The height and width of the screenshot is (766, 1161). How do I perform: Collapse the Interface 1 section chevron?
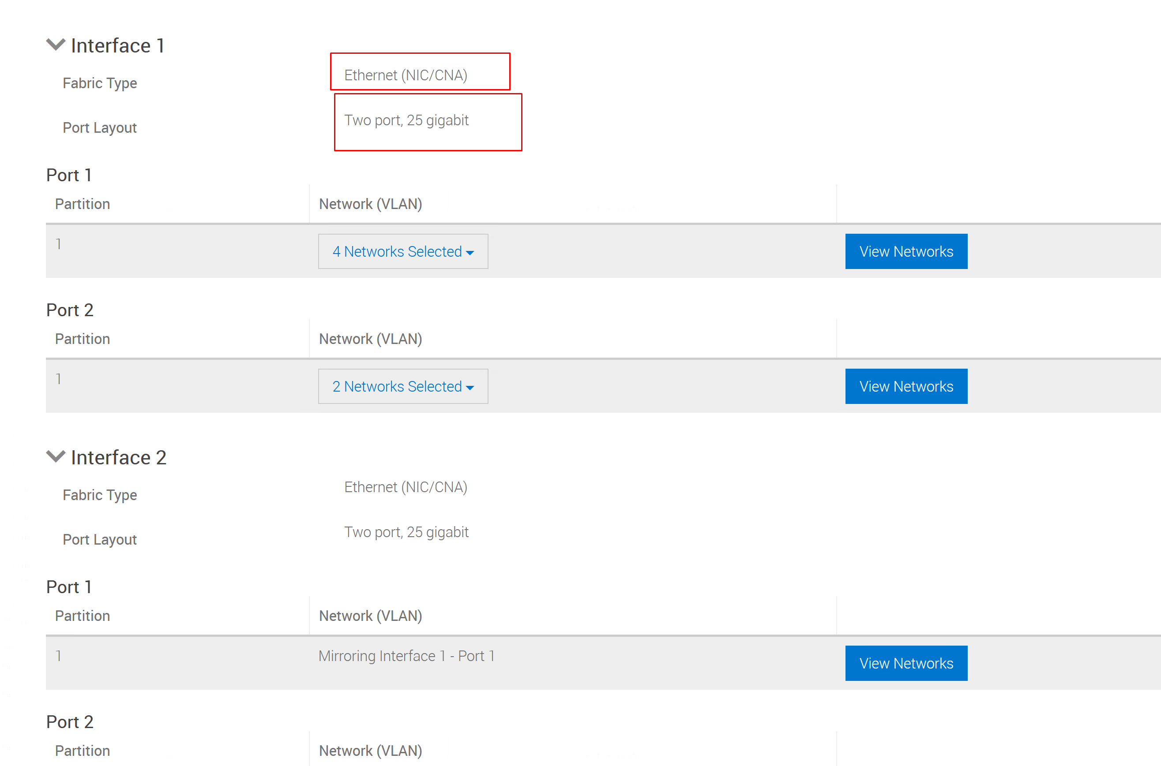(55, 45)
